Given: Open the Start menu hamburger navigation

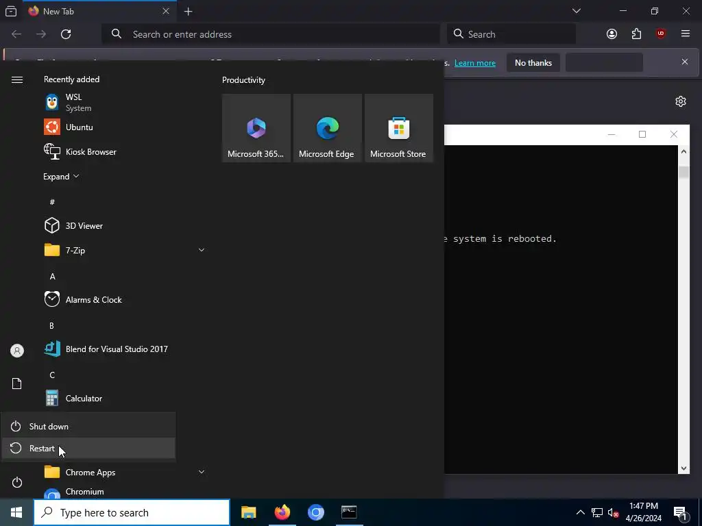Looking at the screenshot, I should 17,79.
